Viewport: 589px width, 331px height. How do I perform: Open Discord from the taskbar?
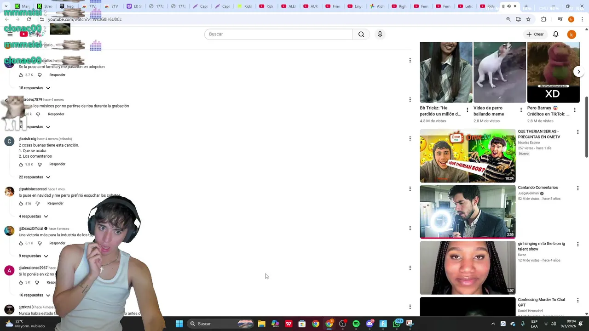pyautogui.click(x=370, y=324)
